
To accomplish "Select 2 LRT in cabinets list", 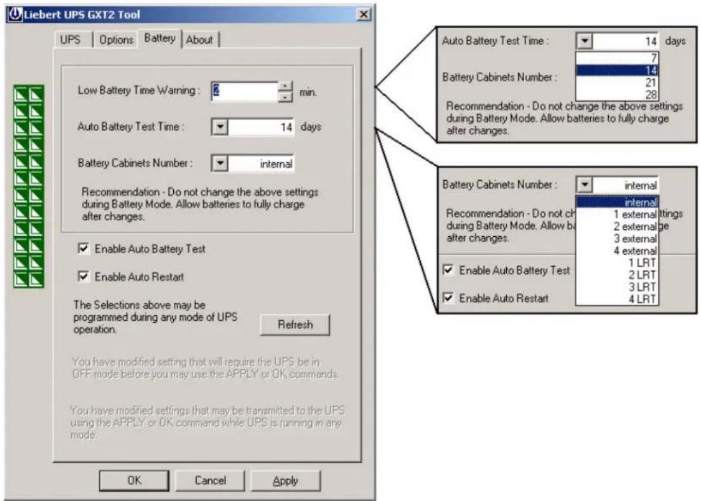I will click(x=617, y=275).
